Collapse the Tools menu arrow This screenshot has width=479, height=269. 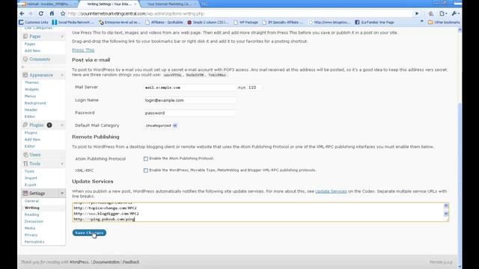[x=62, y=164]
